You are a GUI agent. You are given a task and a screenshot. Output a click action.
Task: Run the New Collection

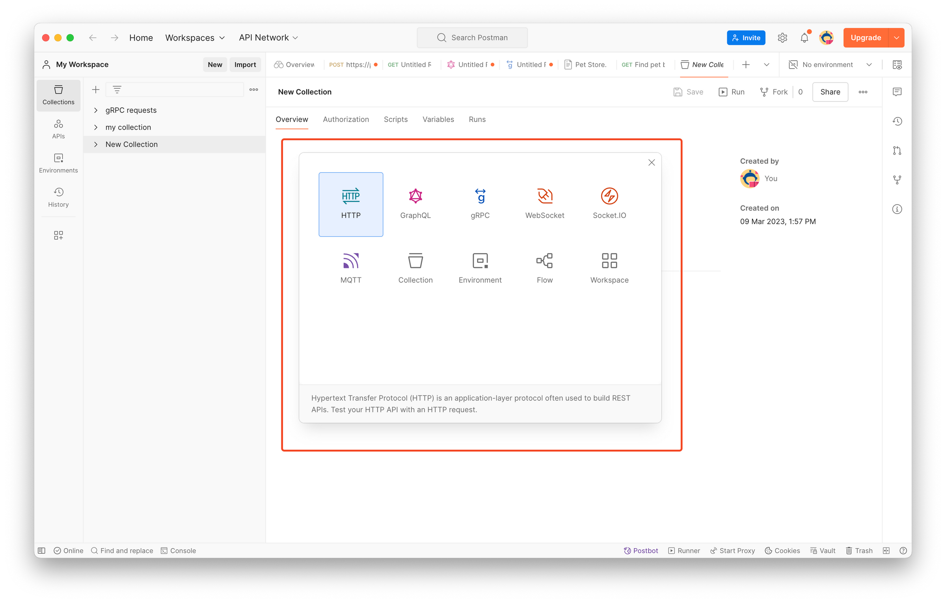731,92
